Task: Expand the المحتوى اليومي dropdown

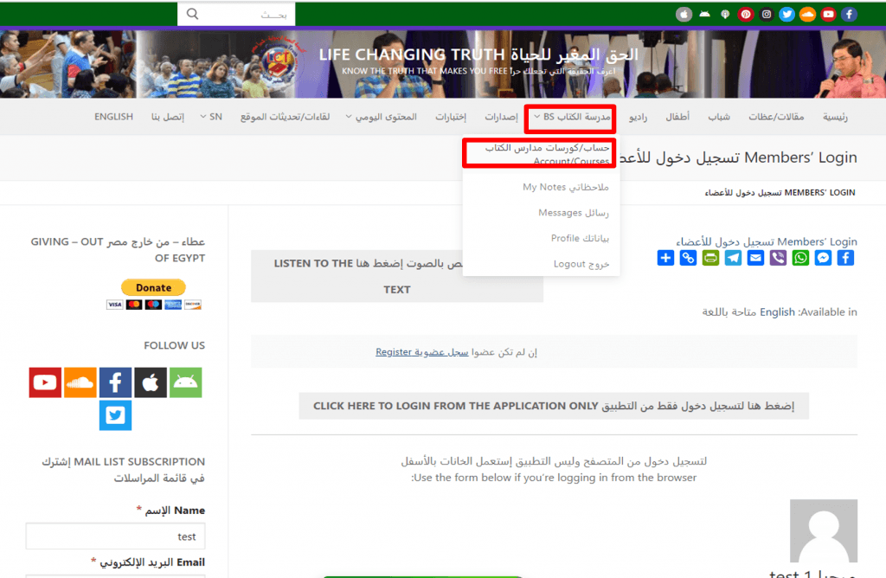Action: click(381, 117)
